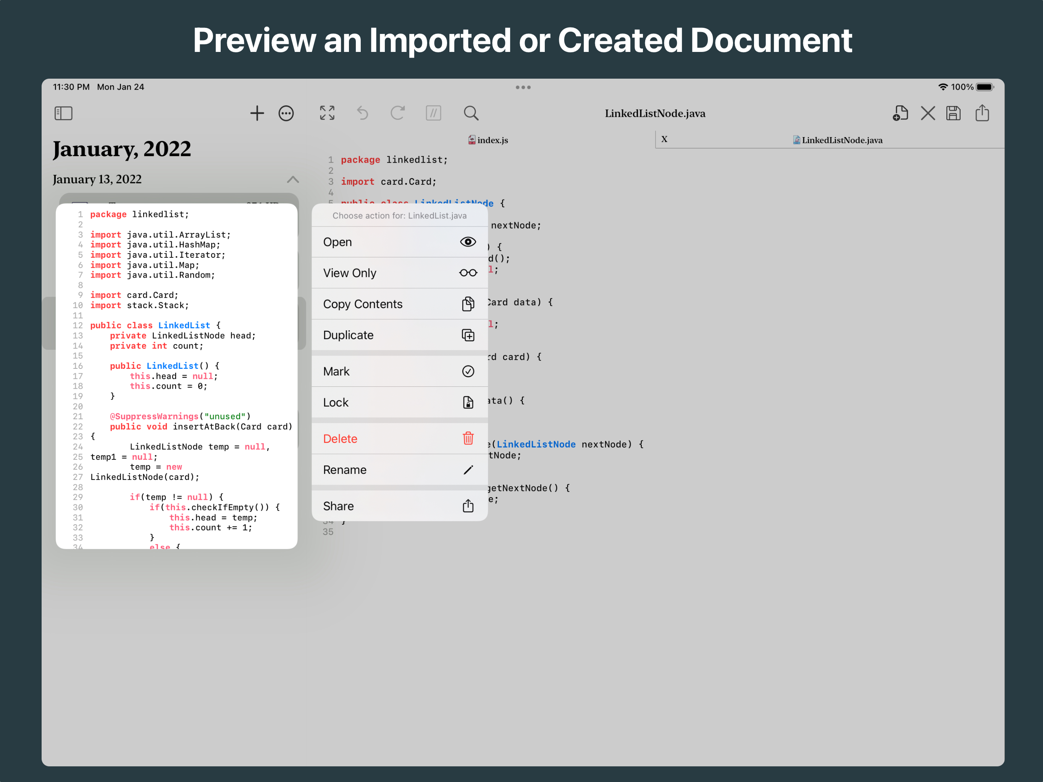Switch to the index.js tab
This screenshot has width=1043, height=782.
(x=489, y=140)
